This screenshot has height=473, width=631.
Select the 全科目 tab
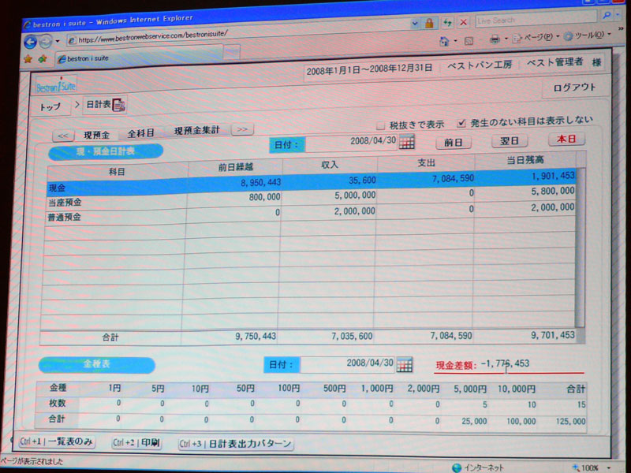pyautogui.click(x=141, y=133)
